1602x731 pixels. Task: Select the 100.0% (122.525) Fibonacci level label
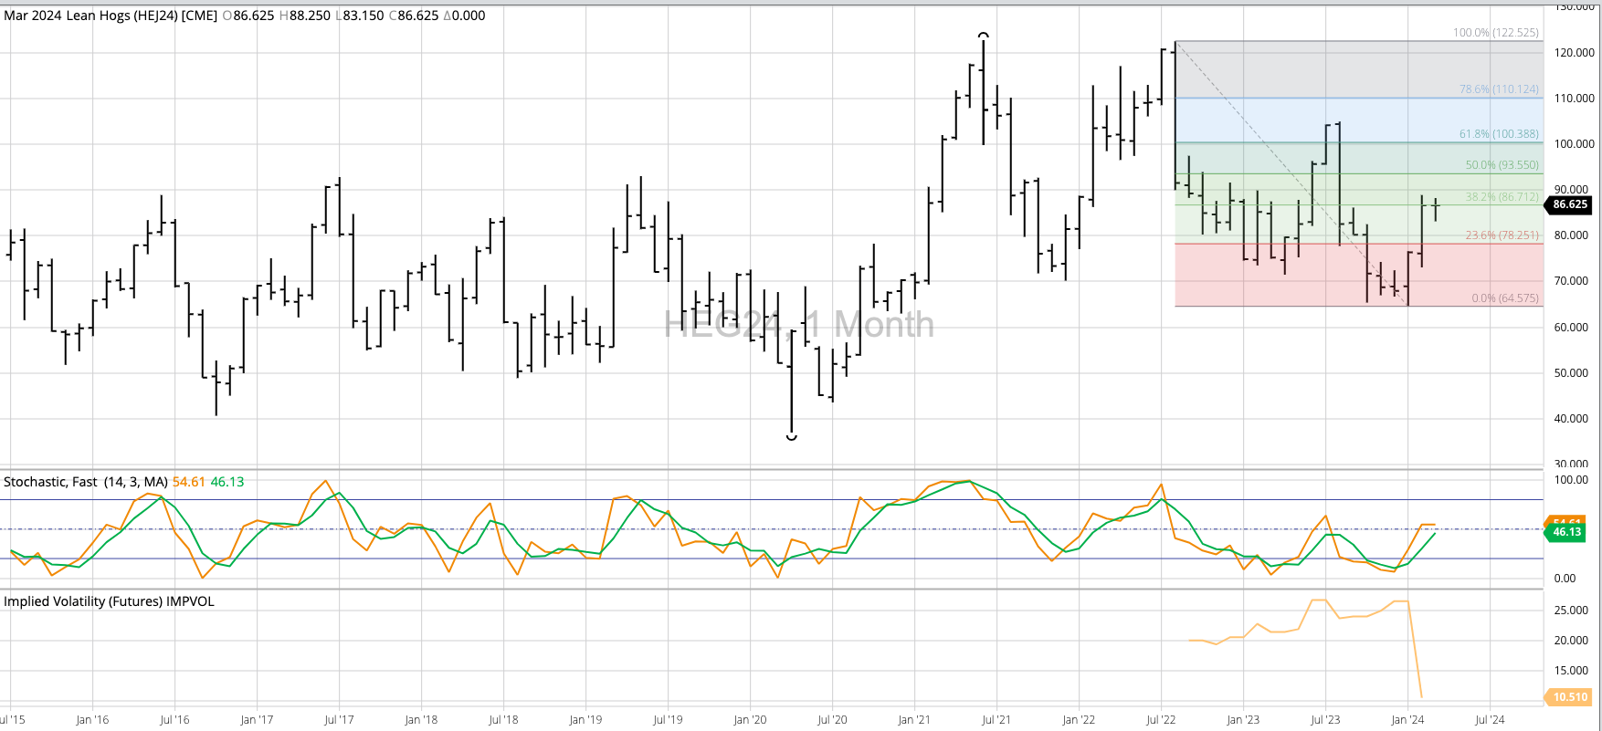point(1495,33)
